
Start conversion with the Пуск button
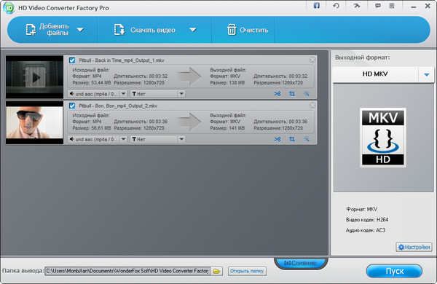point(394,271)
